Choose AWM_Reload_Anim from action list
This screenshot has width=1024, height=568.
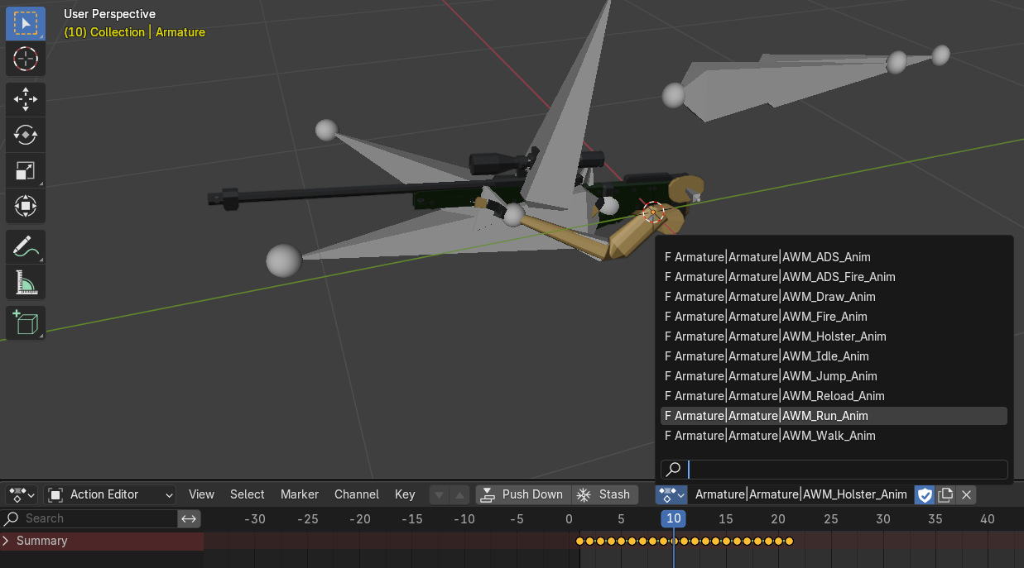[x=834, y=396]
